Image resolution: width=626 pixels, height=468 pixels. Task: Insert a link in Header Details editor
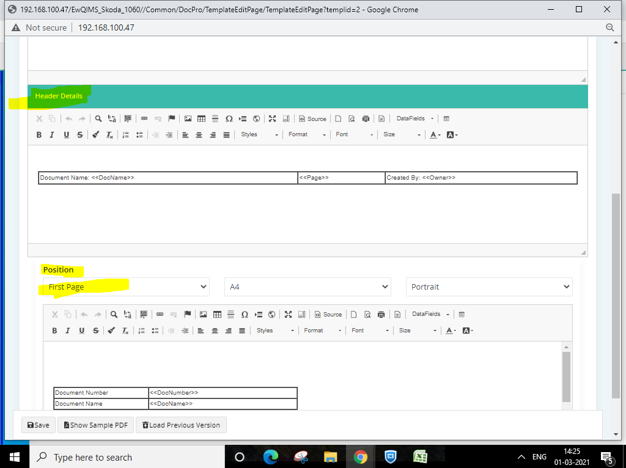(144, 119)
